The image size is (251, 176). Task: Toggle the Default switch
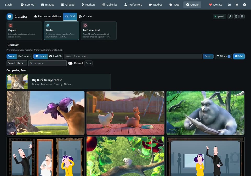click(x=70, y=63)
